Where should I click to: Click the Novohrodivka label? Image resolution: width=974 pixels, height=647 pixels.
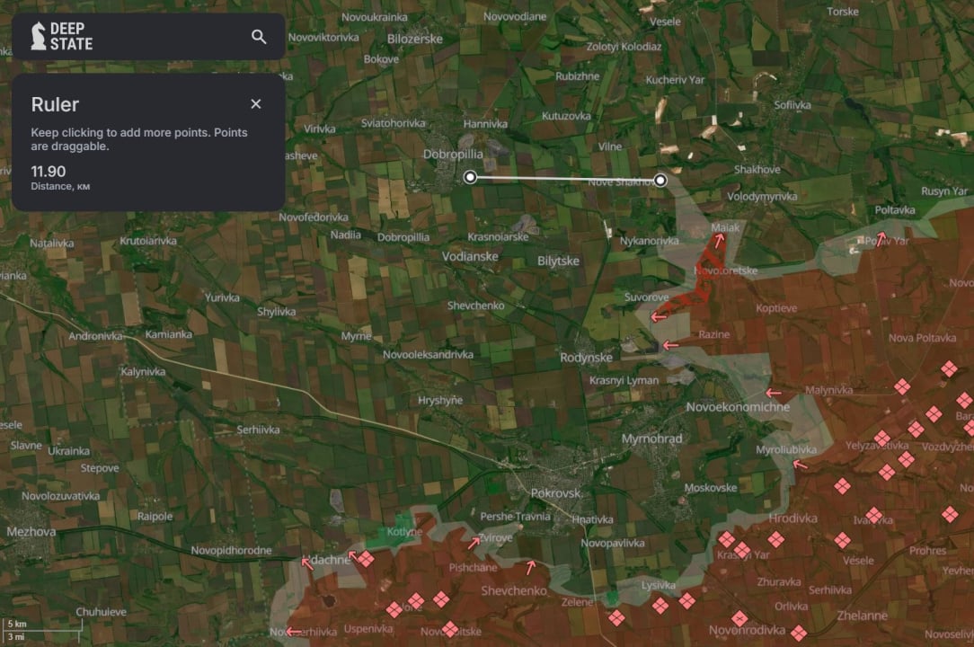(747, 630)
